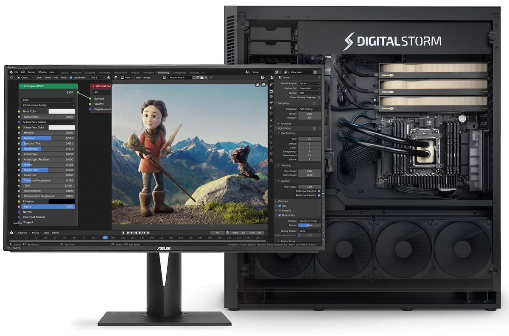Open Sampling presets list icon

(x=314, y=103)
